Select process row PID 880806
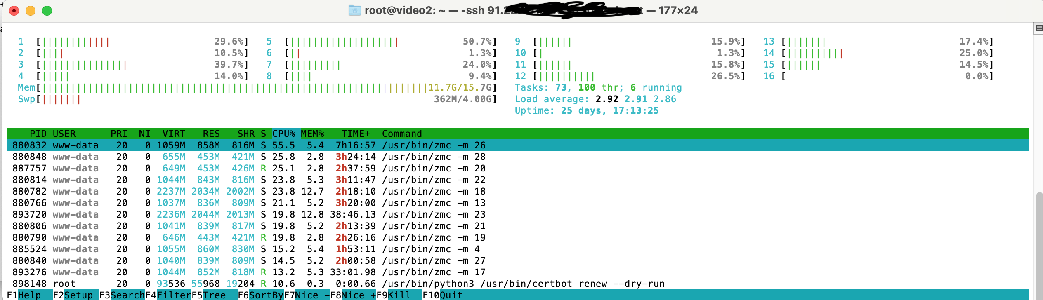 pyautogui.click(x=517, y=226)
